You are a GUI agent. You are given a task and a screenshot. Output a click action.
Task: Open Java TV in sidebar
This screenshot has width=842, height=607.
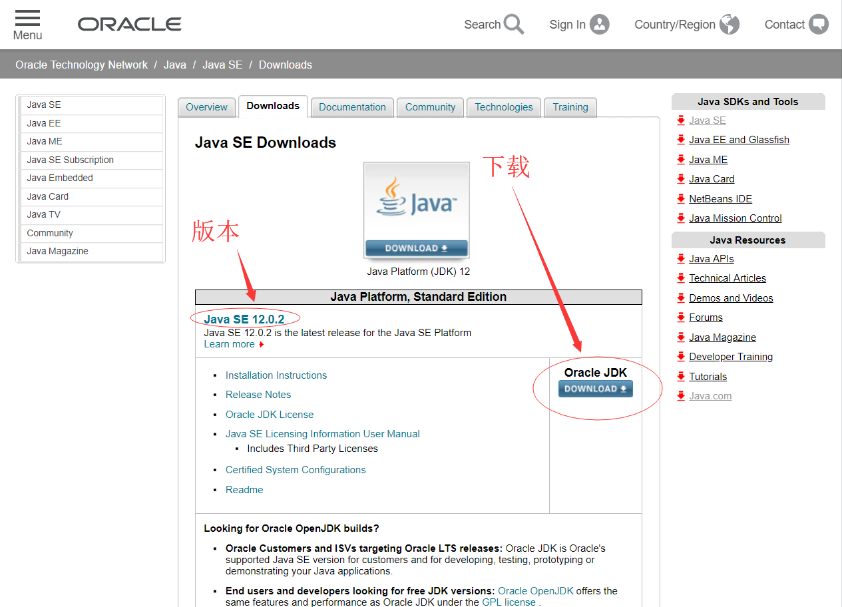coord(92,215)
